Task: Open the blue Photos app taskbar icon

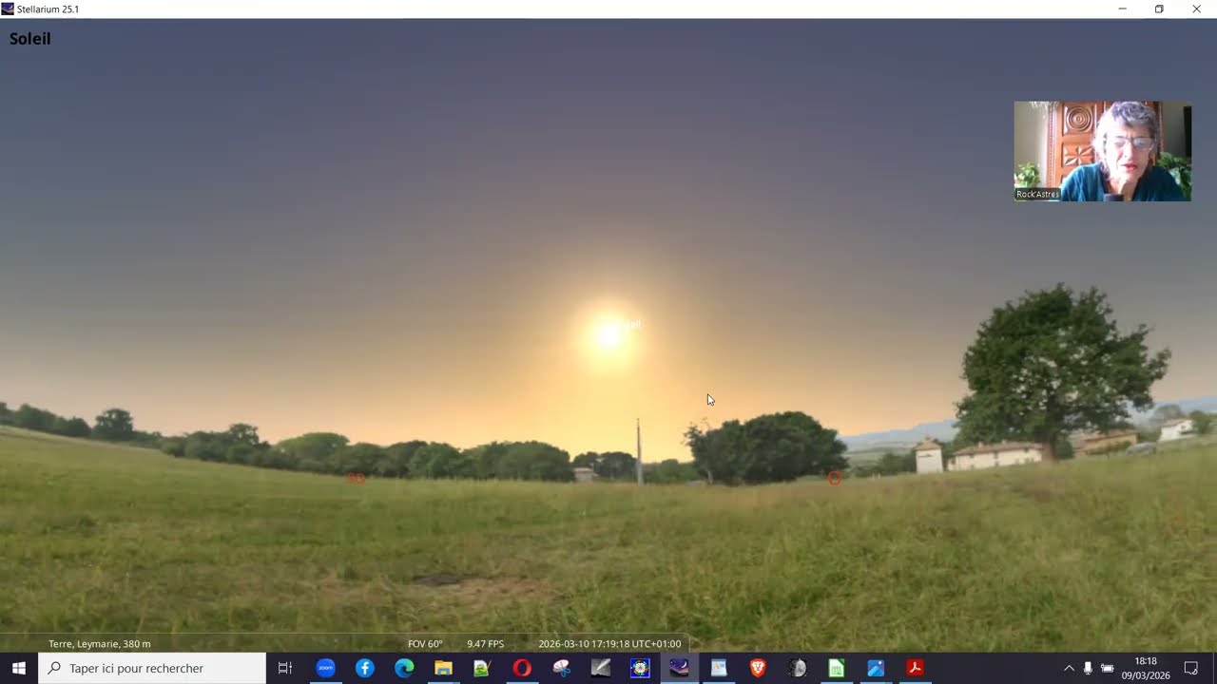Action: coord(876,668)
